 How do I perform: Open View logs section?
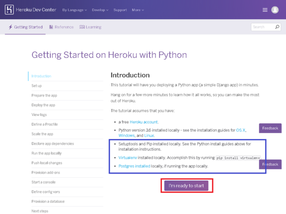point(39,115)
